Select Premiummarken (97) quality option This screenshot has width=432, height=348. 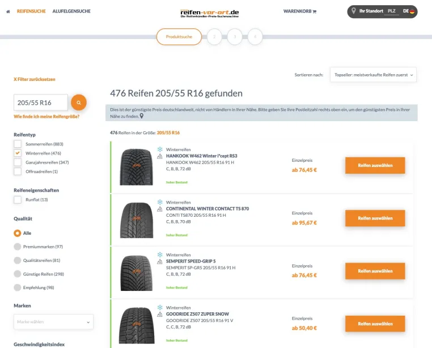click(x=18, y=247)
